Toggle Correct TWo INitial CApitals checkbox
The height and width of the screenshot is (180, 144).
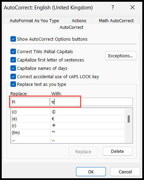(13, 51)
